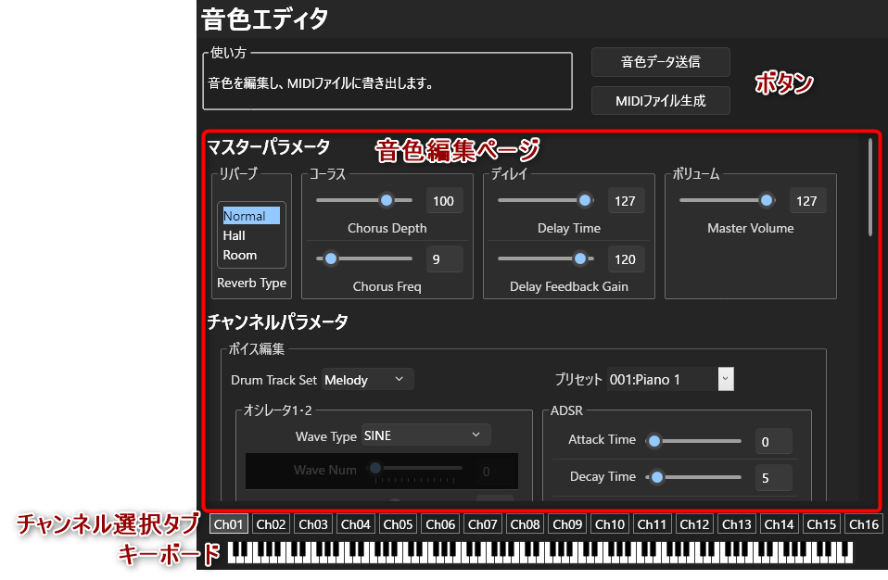
Task: Select the Ch15 channel tab
Action: click(x=822, y=524)
